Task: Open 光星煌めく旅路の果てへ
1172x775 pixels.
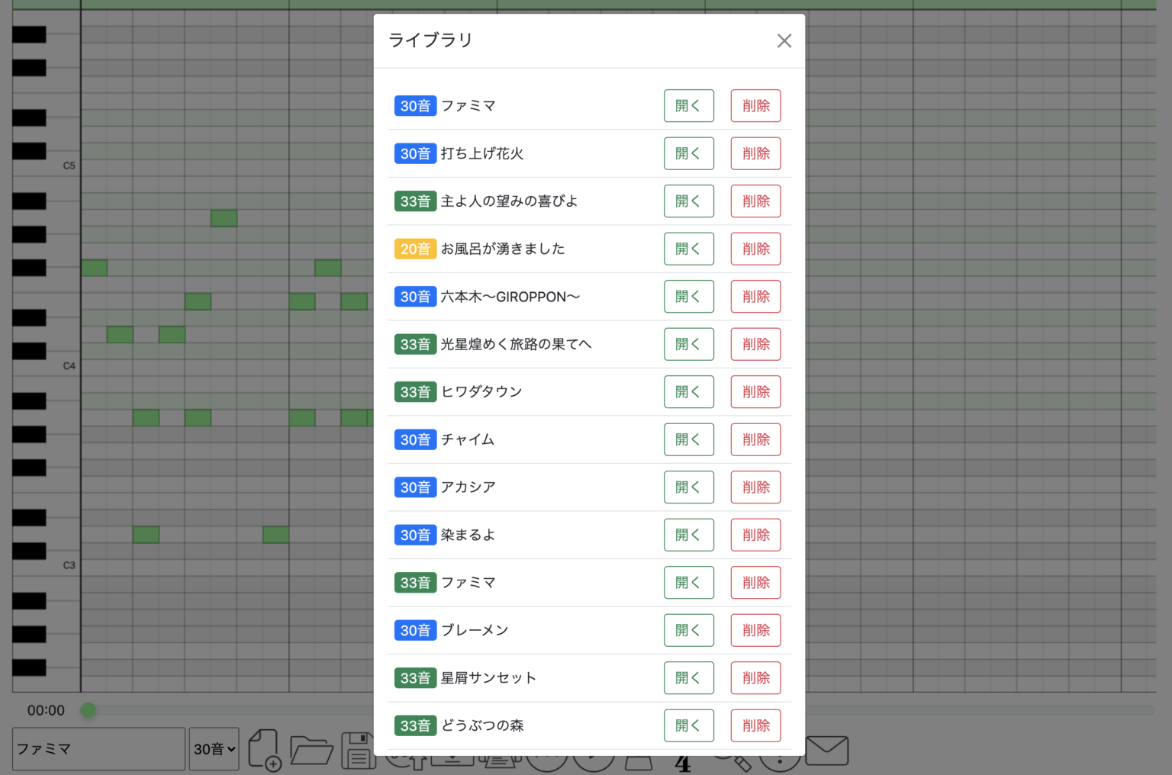Action: tap(688, 344)
